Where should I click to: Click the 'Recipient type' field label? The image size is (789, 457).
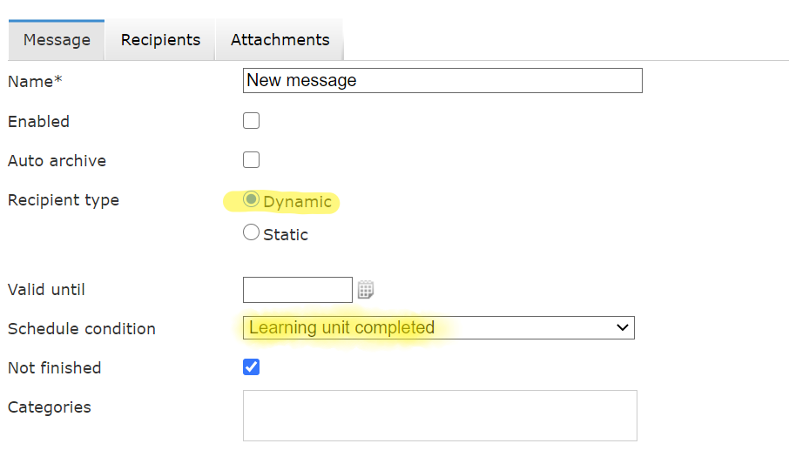64,200
